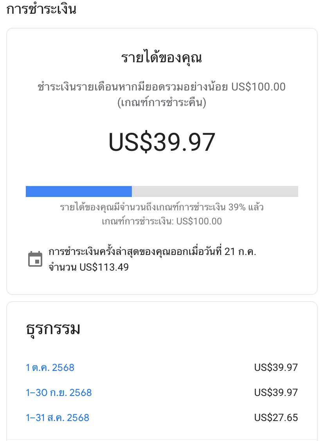Click the การชำระเงิน page title
The width and height of the screenshot is (324, 441).
tap(41, 9)
